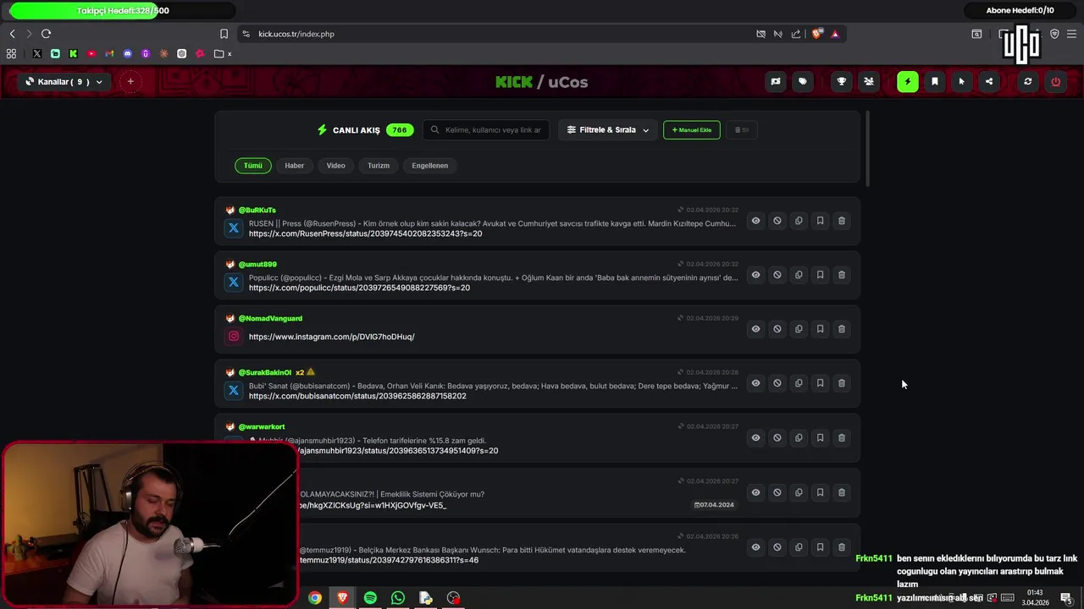
Task: Click the warning triangle next to @SurakBakinOl
Action: (311, 372)
